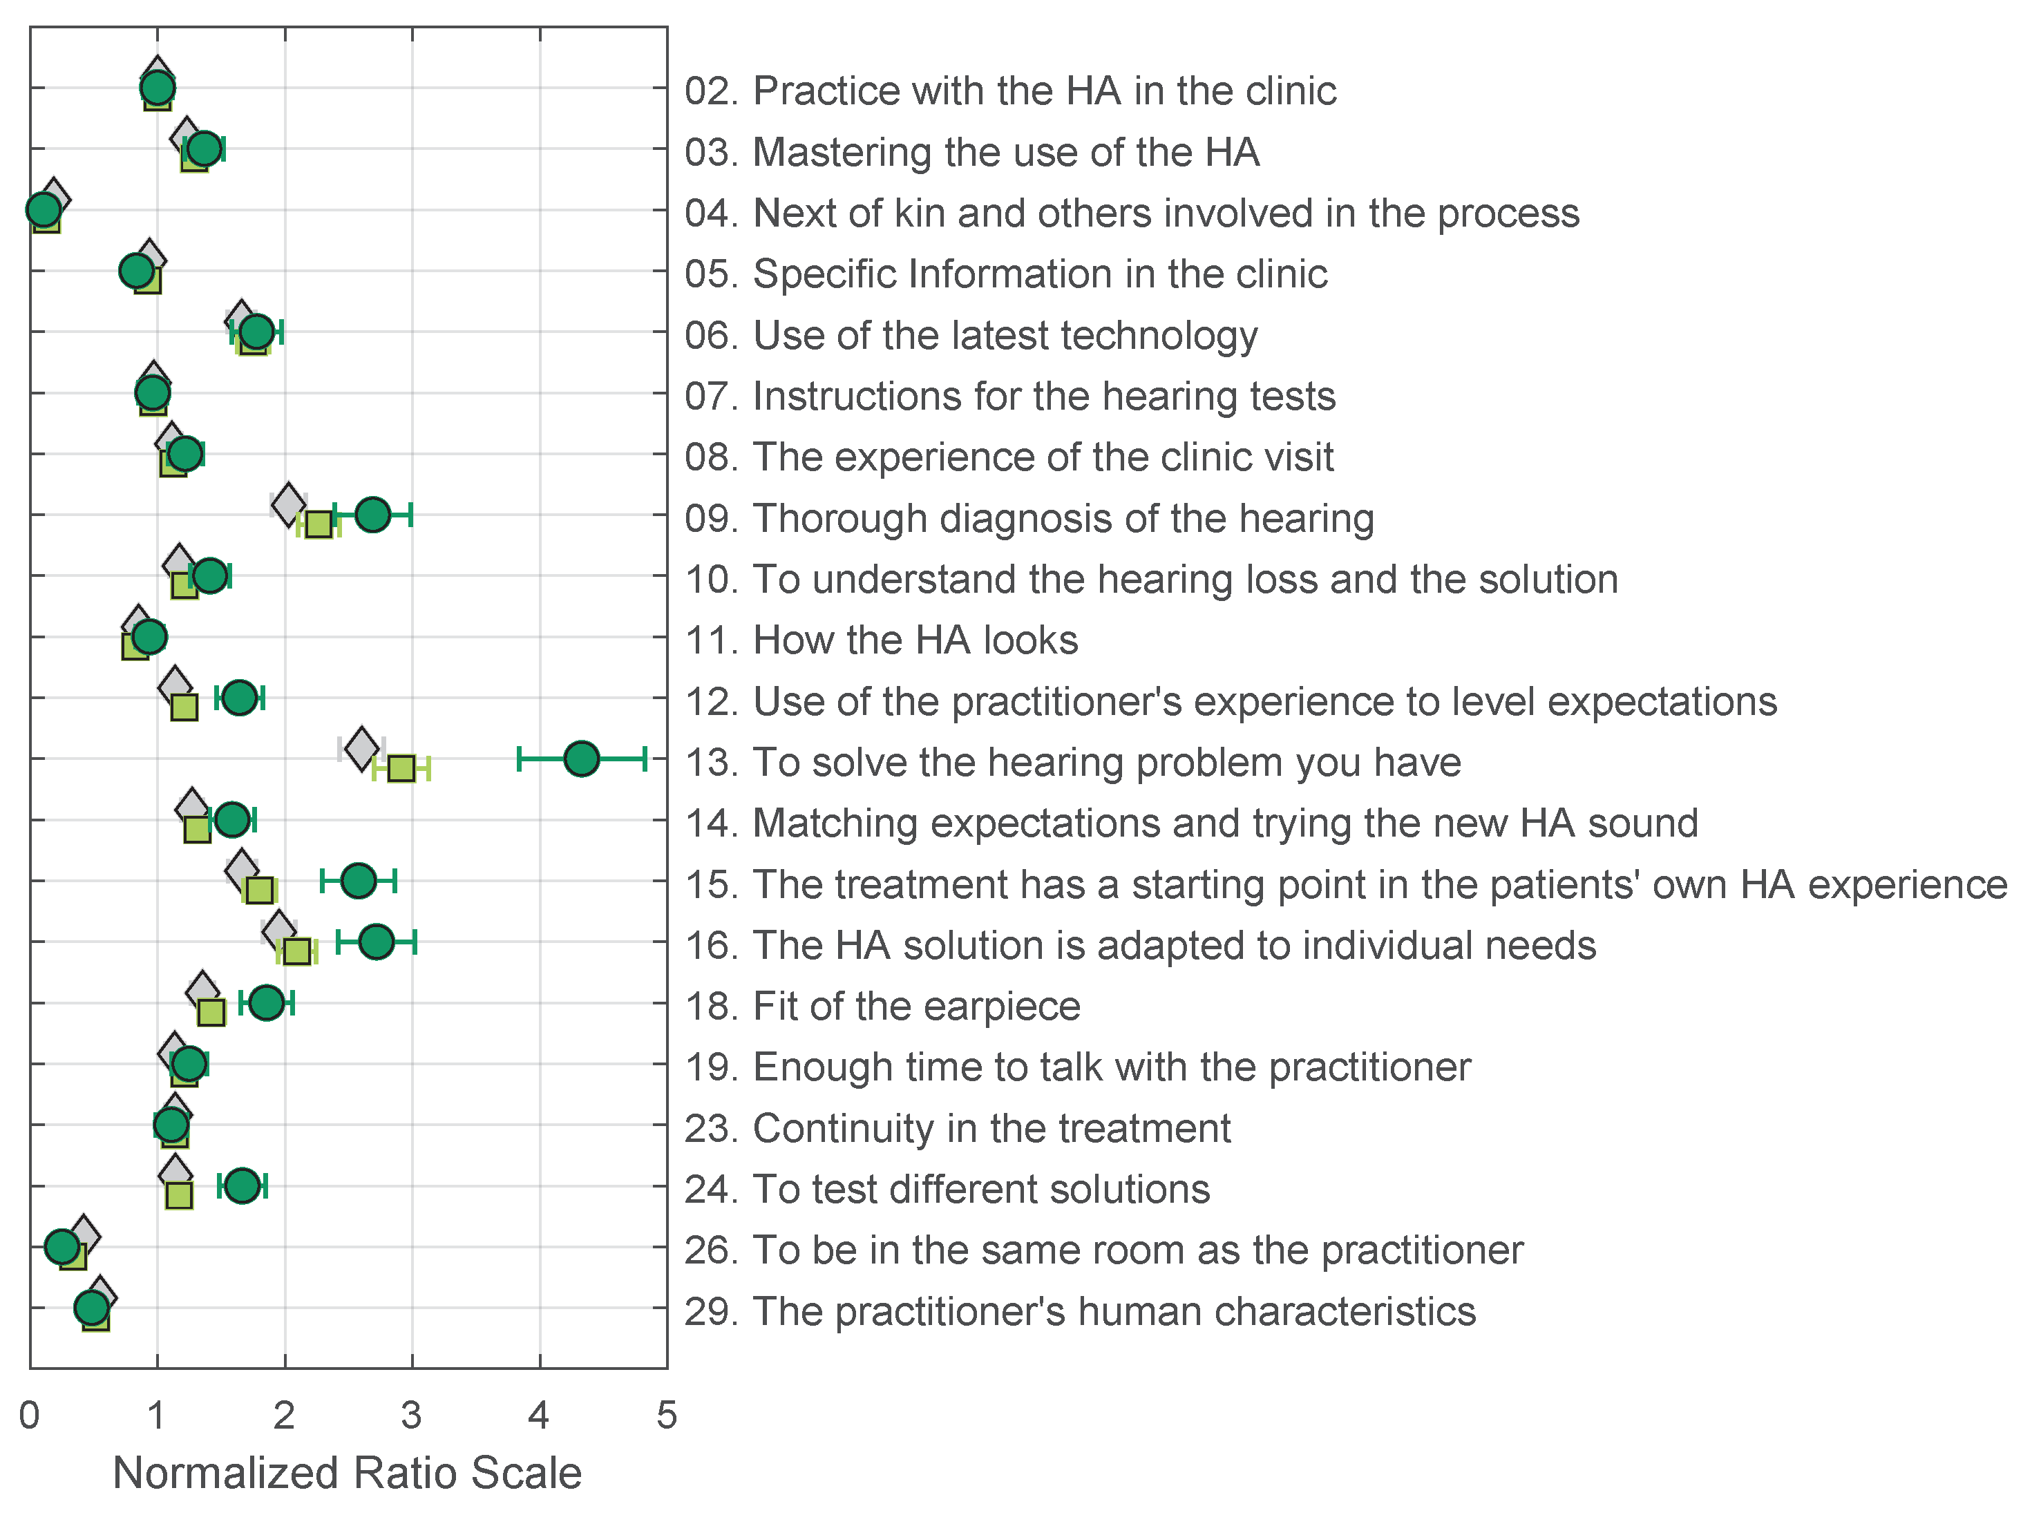Click the dark green circle for item 12
This screenshot has width=2032, height=1515.
coord(239,697)
